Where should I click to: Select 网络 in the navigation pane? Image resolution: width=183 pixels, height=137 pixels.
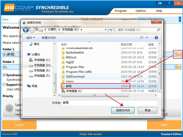coord(32,86)
